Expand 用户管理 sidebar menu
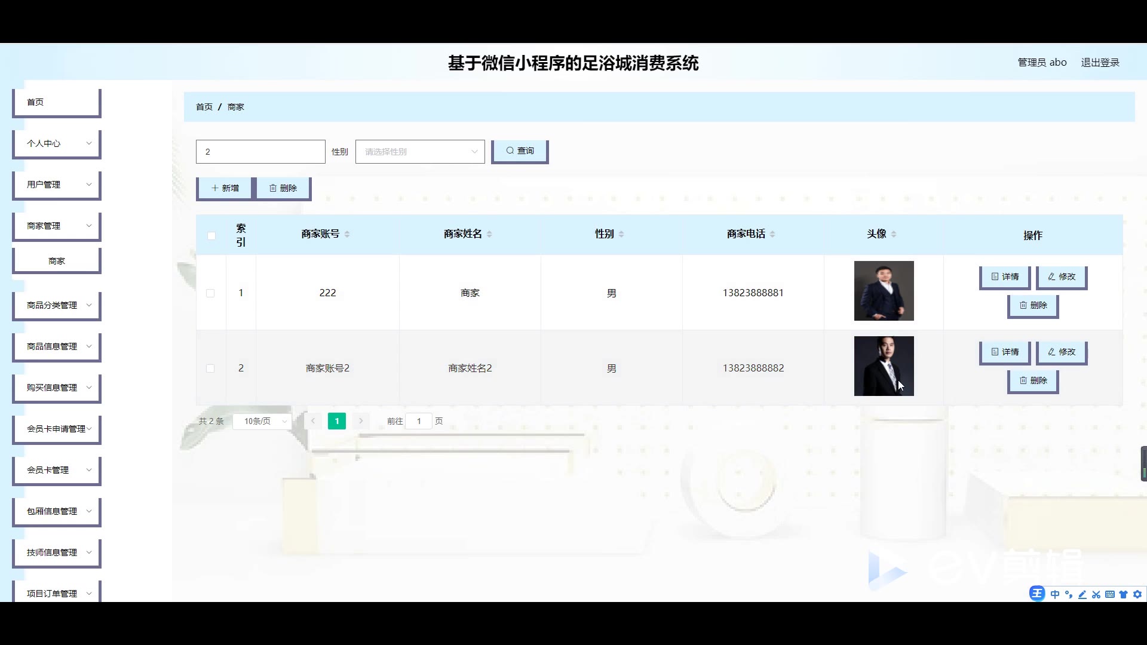 pos(57,185)
